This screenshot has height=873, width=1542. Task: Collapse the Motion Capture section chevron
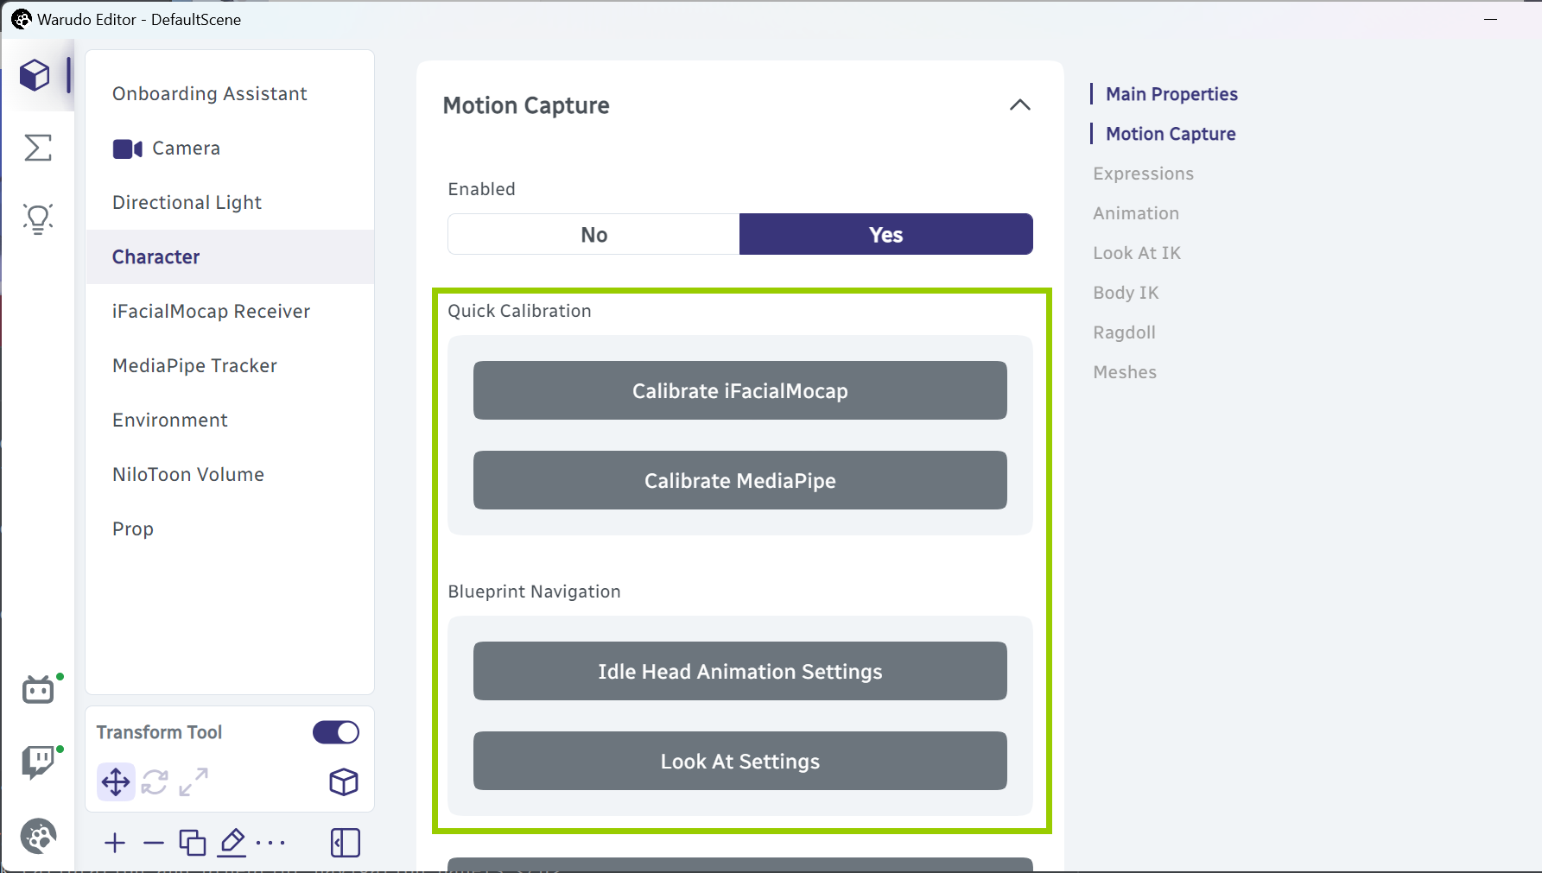[1020, 105]
